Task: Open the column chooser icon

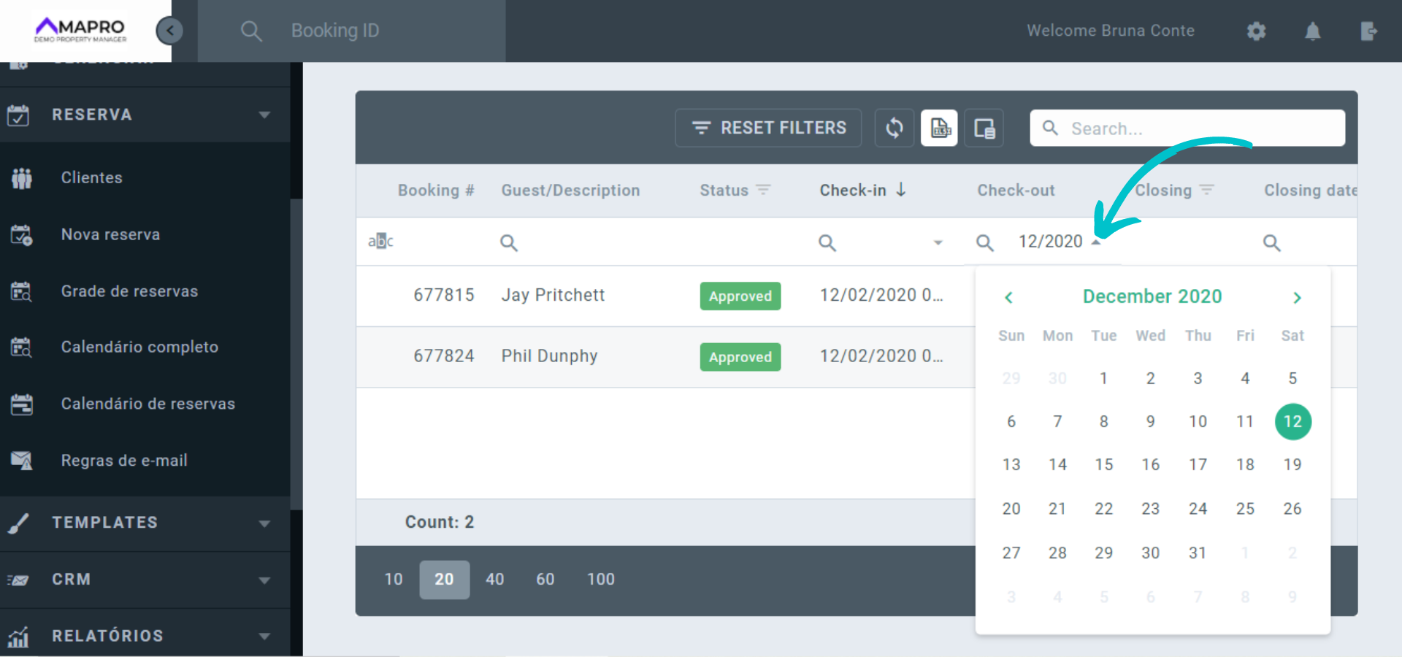Action: click(984, 128)
